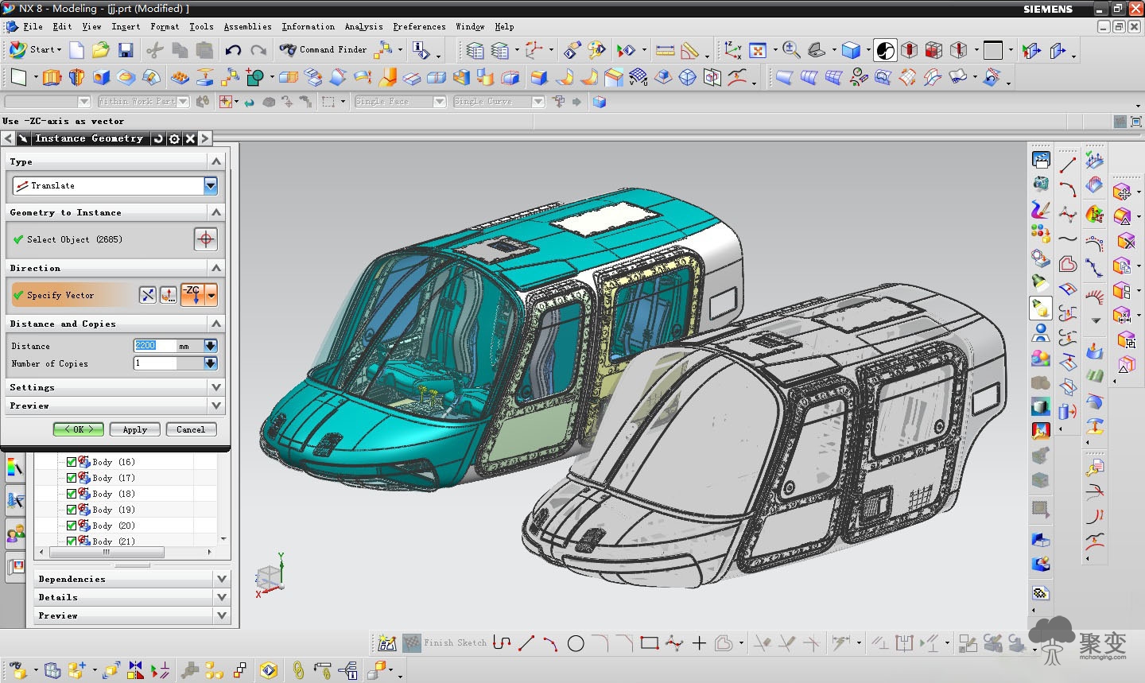Image resolution: width=1145 pixels, height=683 pixels.
Task: Click the New file icon
Action: [76, 51]
